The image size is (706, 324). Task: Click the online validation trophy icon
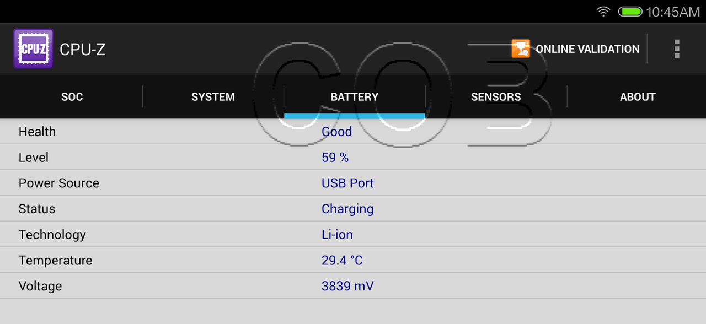click(x=520, y=49)
